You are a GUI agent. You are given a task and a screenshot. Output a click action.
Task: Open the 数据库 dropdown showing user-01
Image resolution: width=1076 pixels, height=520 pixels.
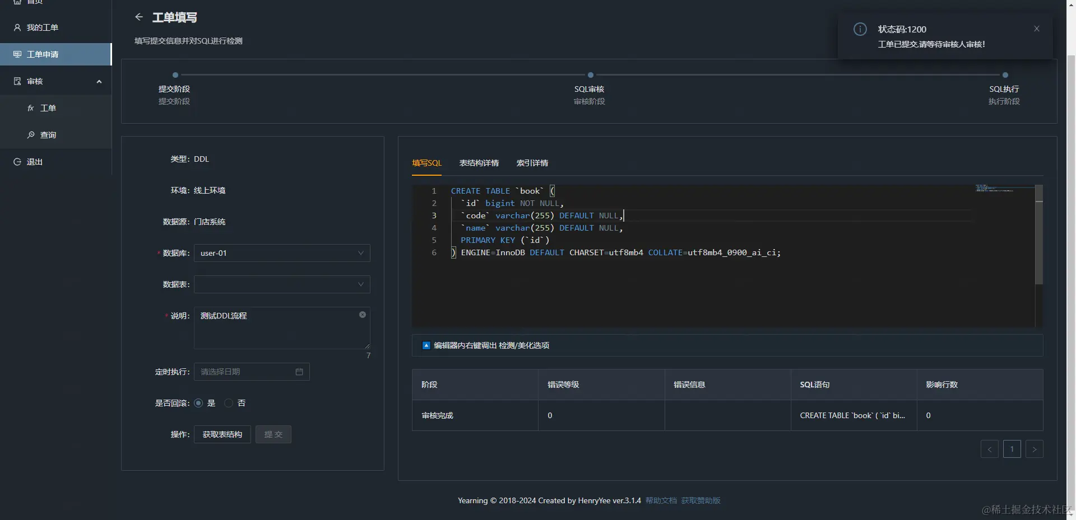(282, 253)
